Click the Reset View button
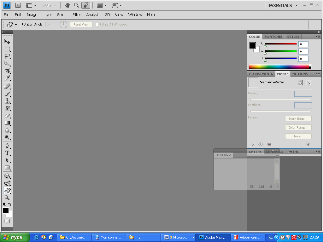Viewport: 323px width, 242px height. [81, 25]
